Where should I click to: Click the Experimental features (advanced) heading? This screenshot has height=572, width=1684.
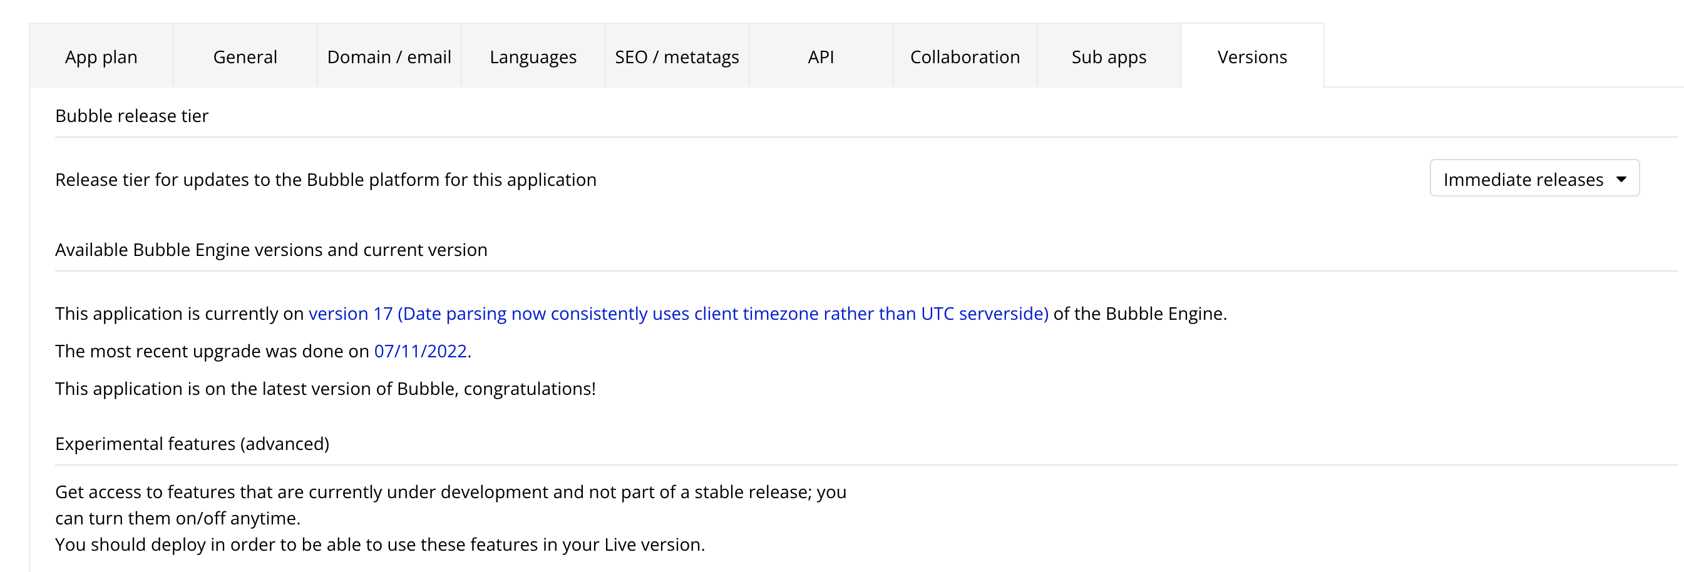tap(192, 444)
